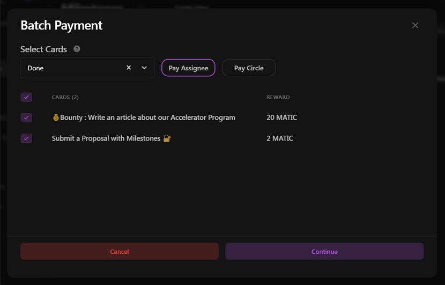Close the Batch Payment dialog
Screen dimensions: 445x285
point(415,25)
